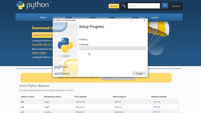
Task: Click the 2019-10-14 first released date
Action: coord(80,107)
